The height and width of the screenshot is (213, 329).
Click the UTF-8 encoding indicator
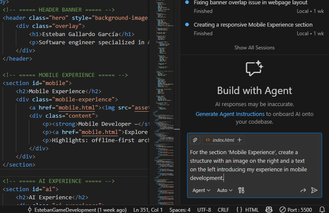pyautogui.click(x=204, y=210)
